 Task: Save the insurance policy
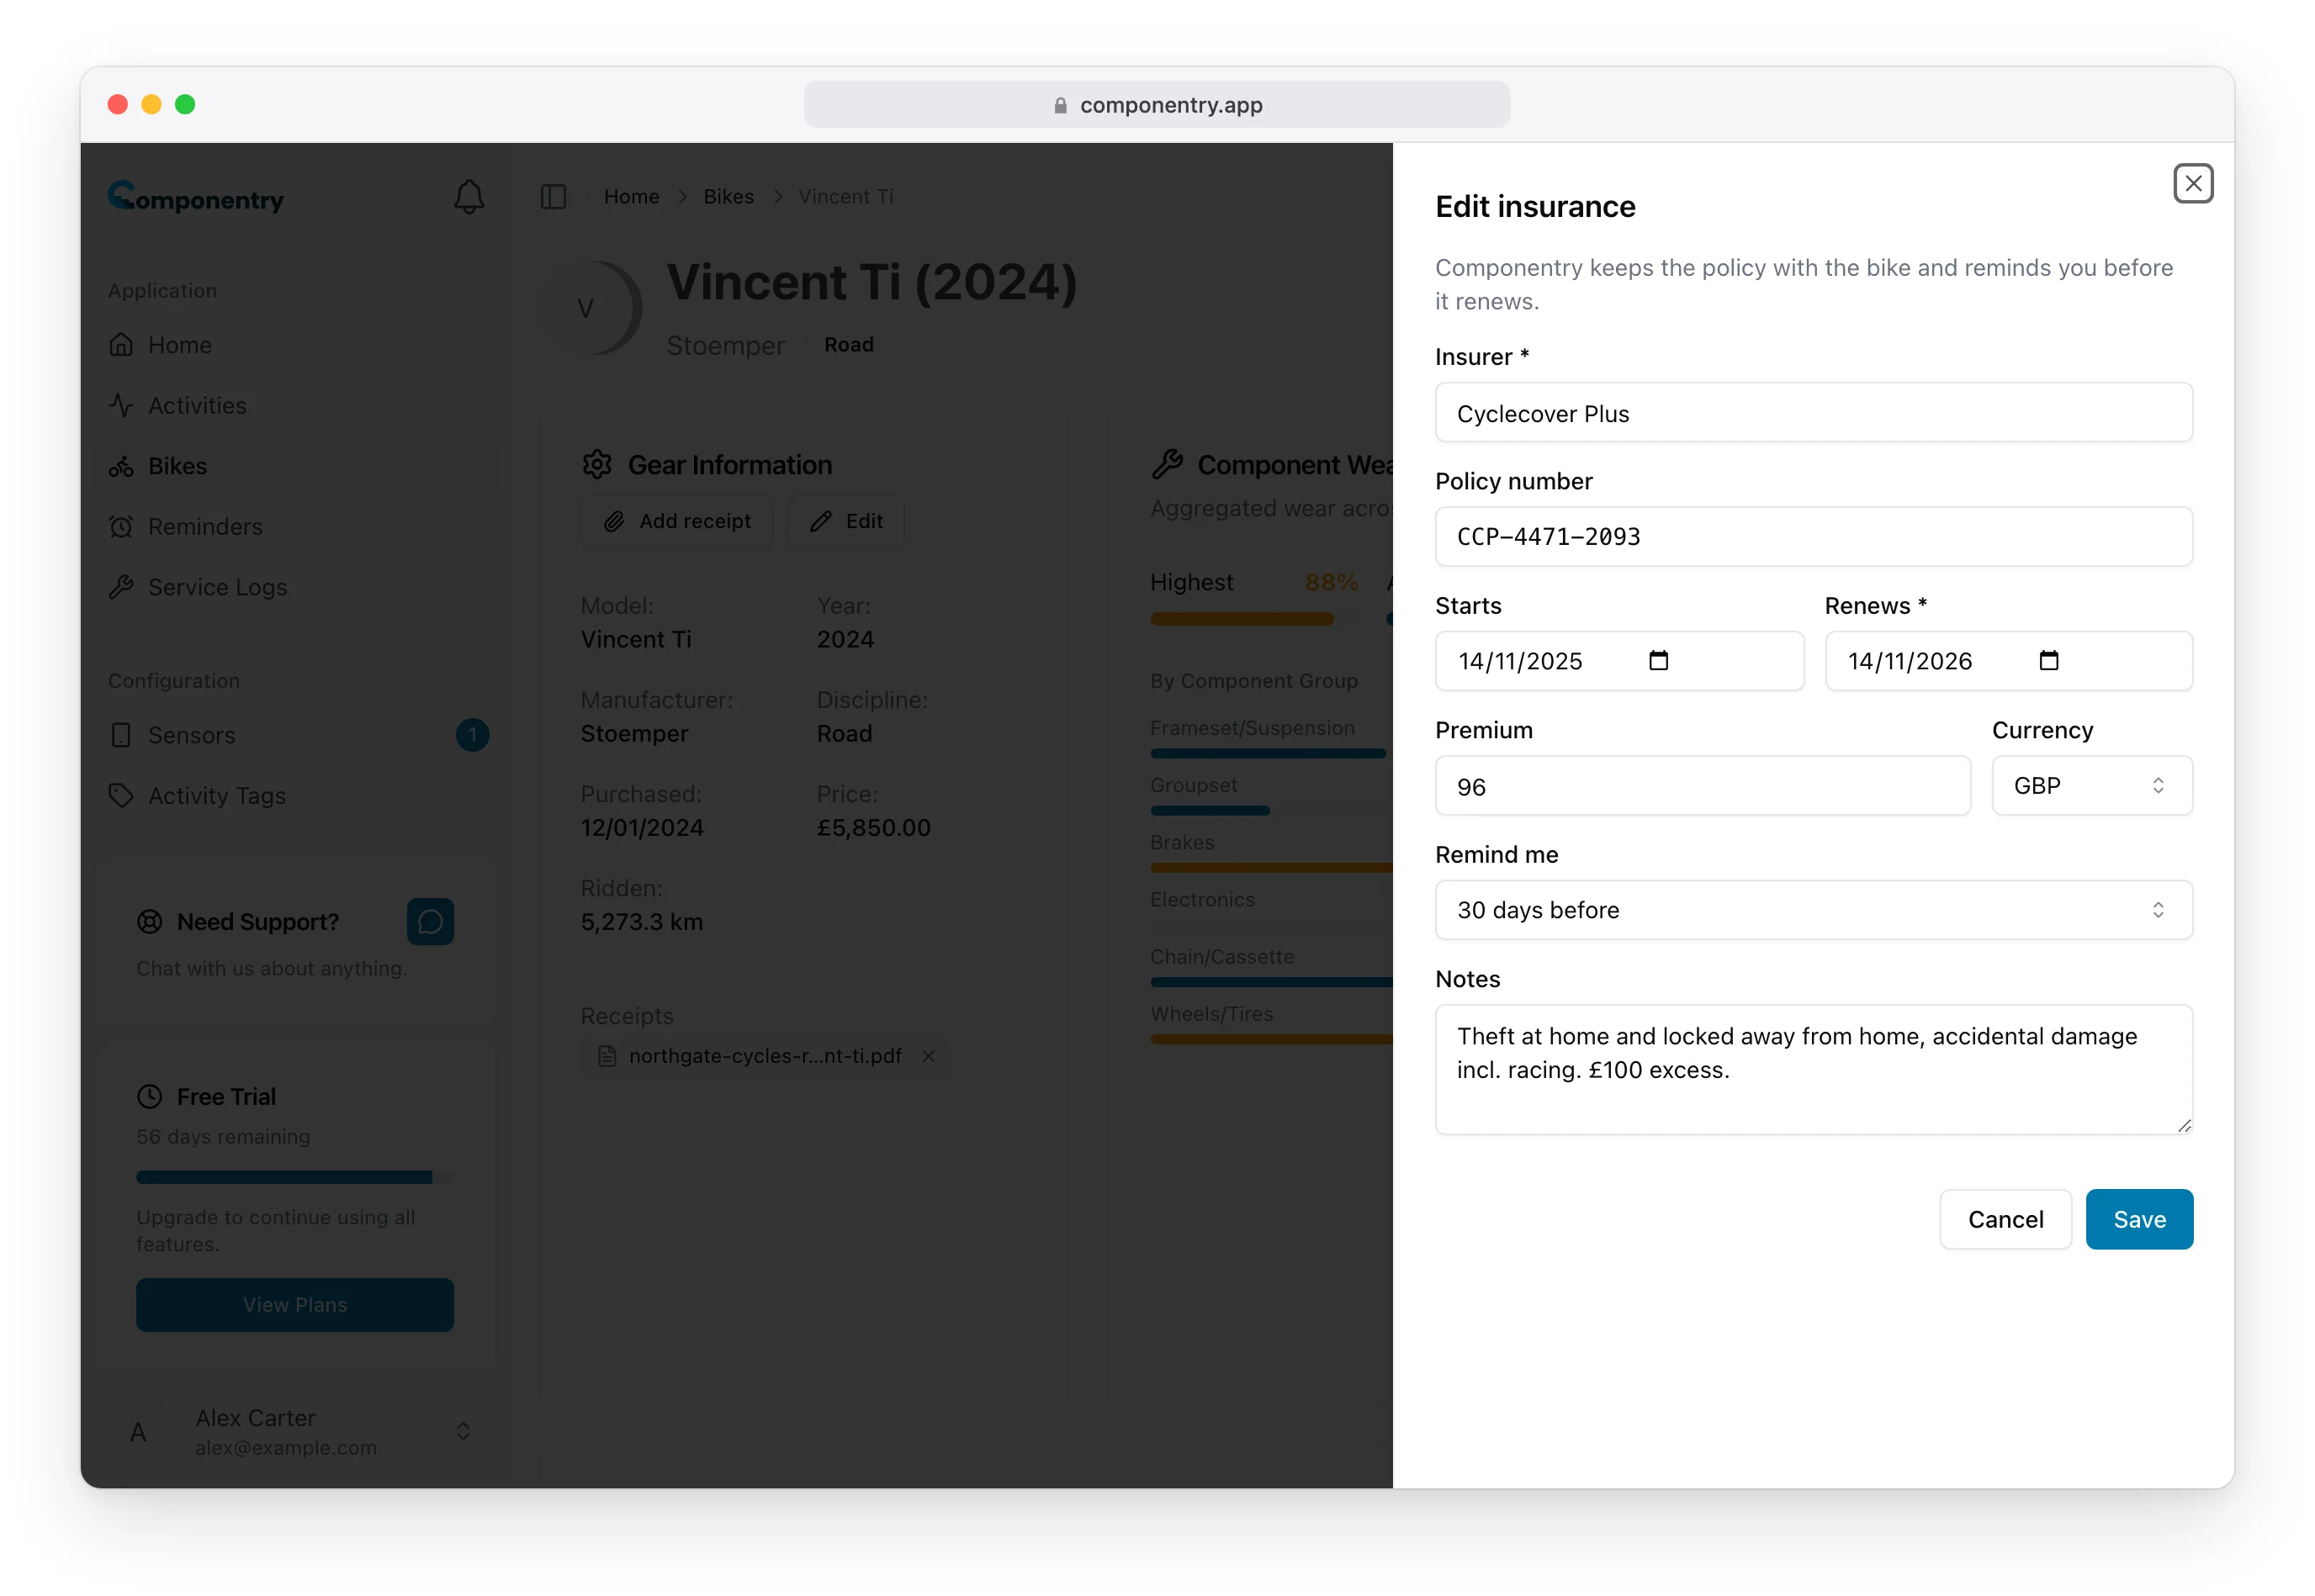point(2139,1219)
